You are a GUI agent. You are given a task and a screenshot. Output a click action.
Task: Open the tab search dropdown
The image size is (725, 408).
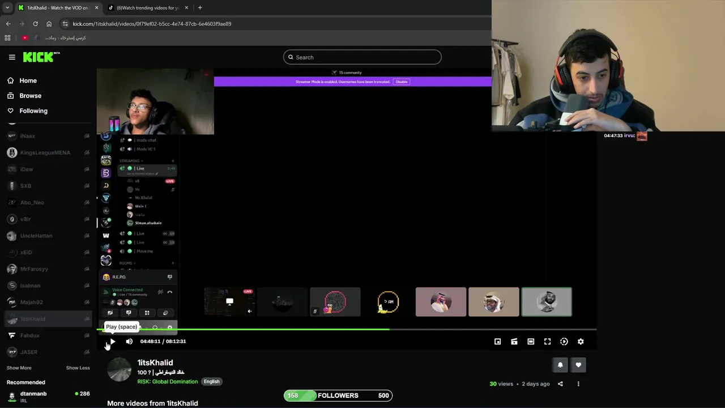pyautogui.click(x=7, y=8)
